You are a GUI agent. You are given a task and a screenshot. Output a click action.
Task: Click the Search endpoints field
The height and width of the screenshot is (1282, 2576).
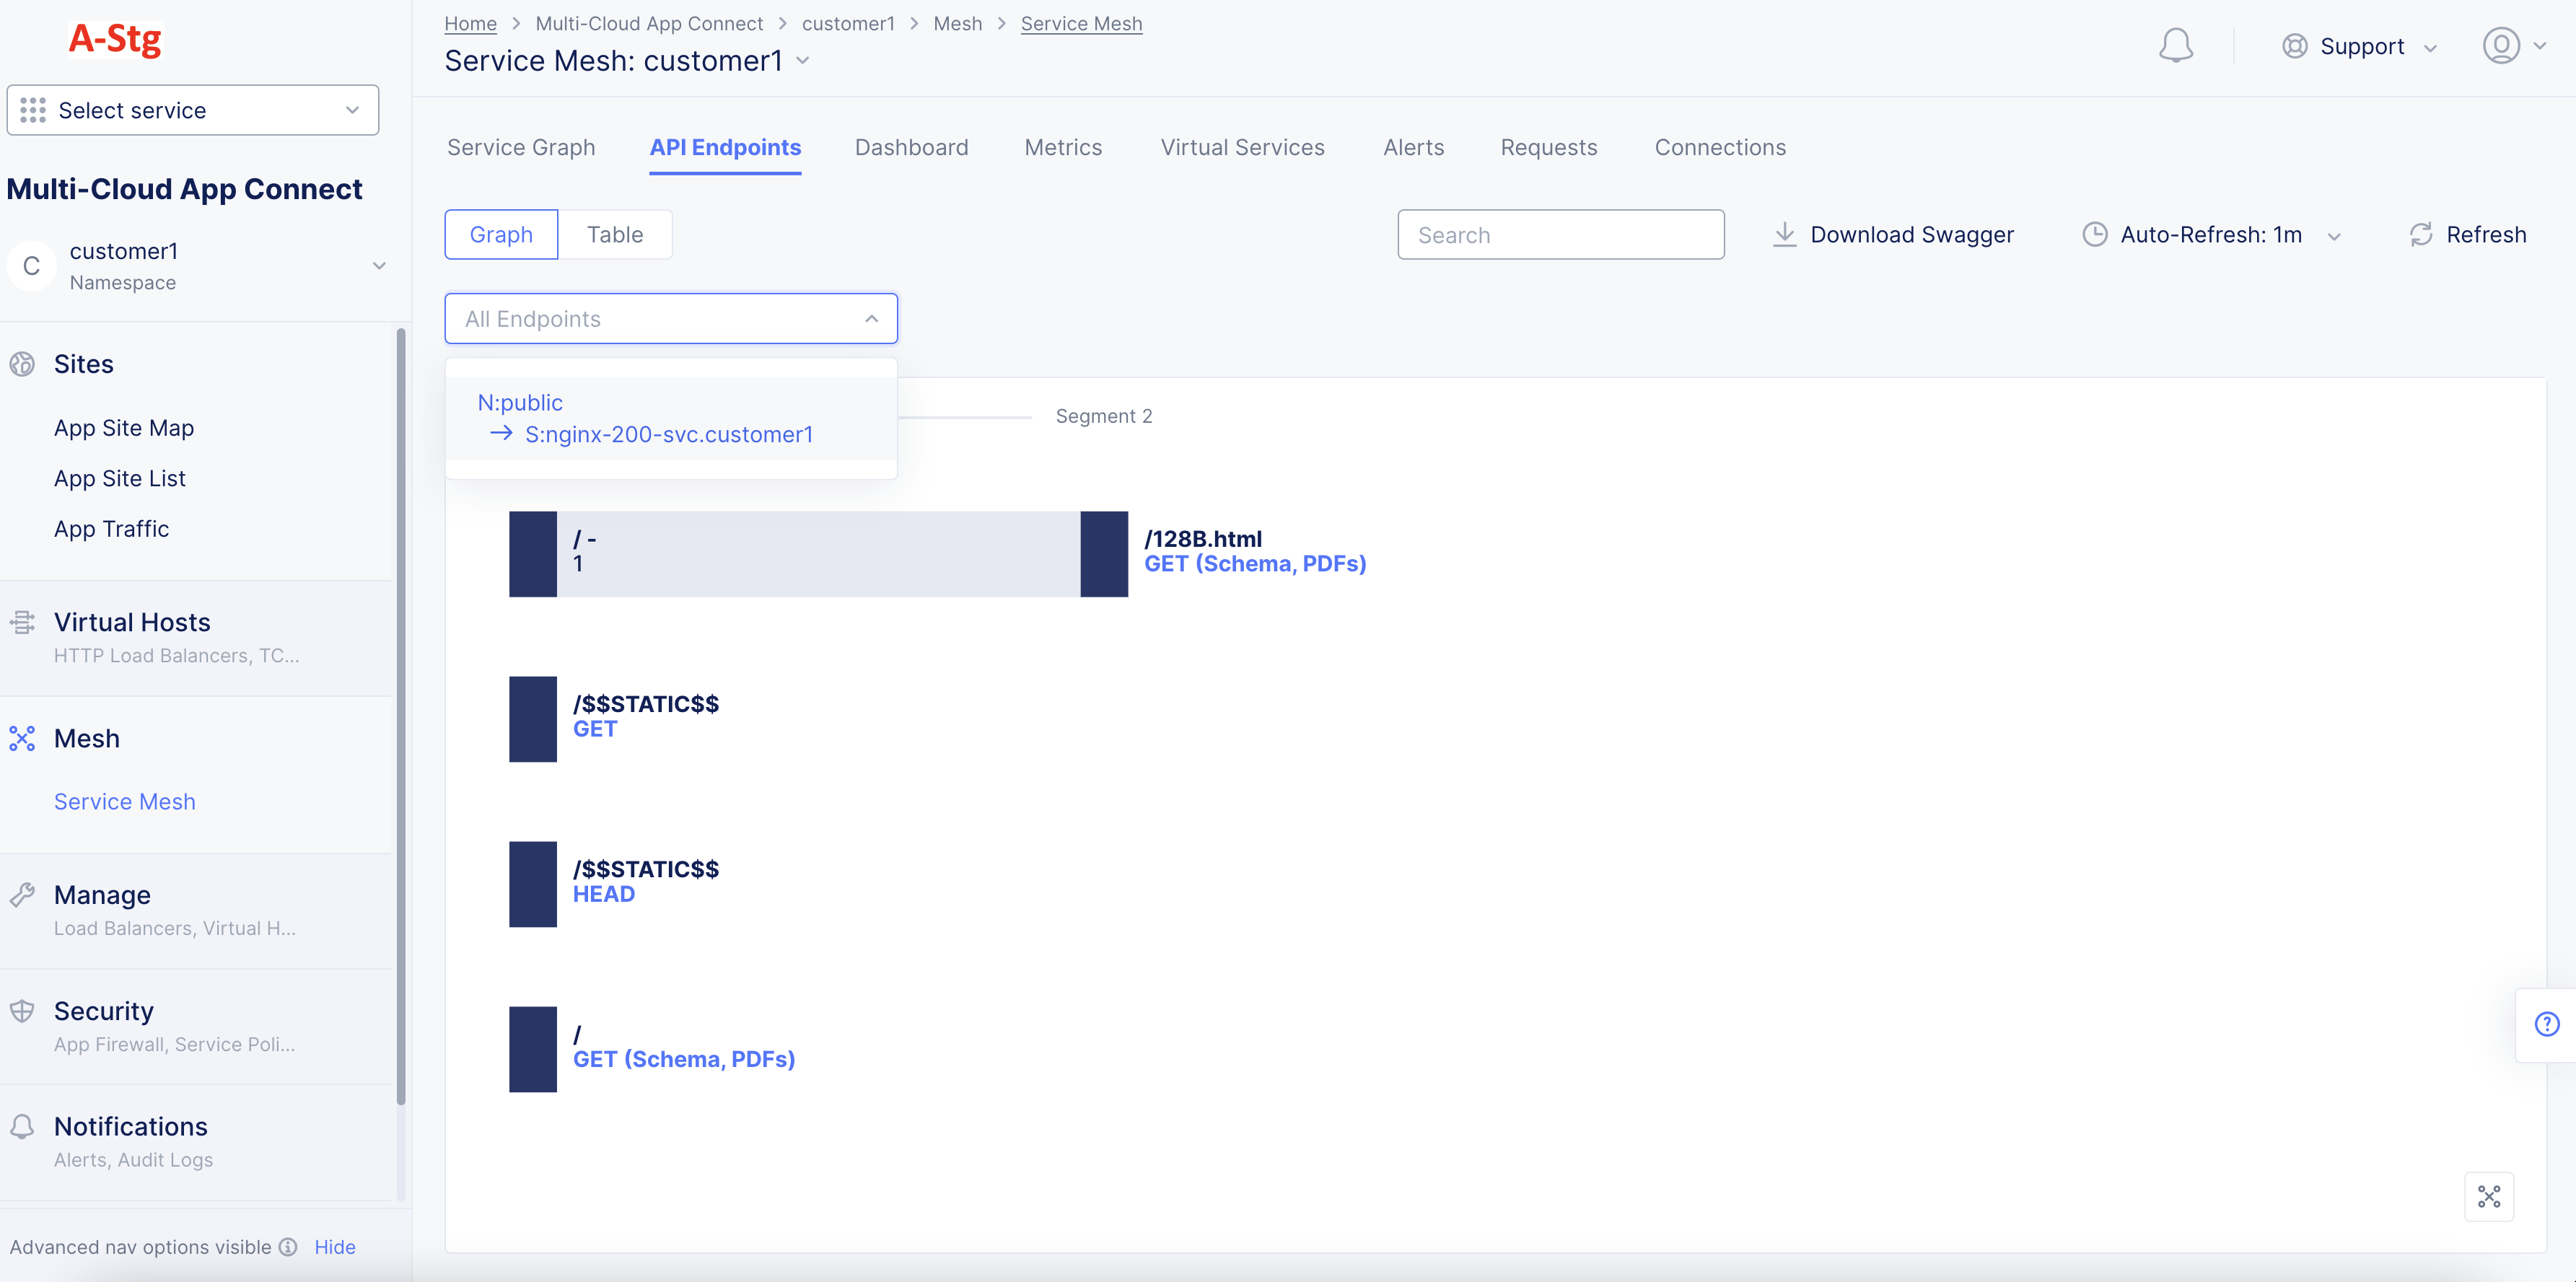click(x=1561, y=234)
